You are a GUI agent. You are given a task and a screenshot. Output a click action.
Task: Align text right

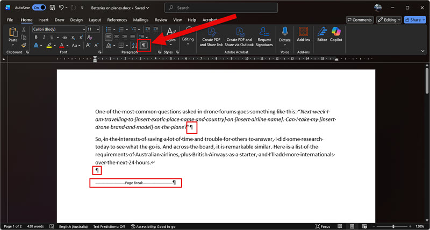click(125, 37)
